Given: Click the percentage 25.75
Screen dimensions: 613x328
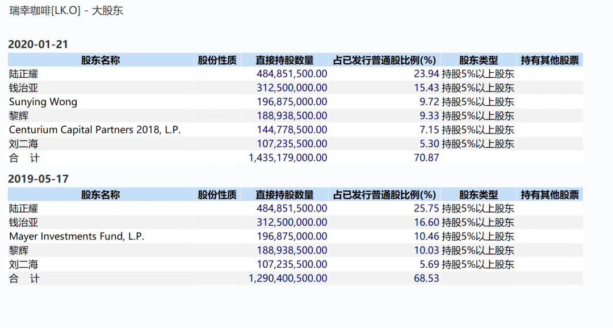Looking at the screenshot, I should pos(426,209).
